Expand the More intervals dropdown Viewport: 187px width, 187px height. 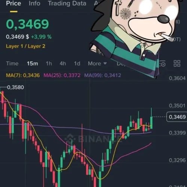(x=97, y=64)
